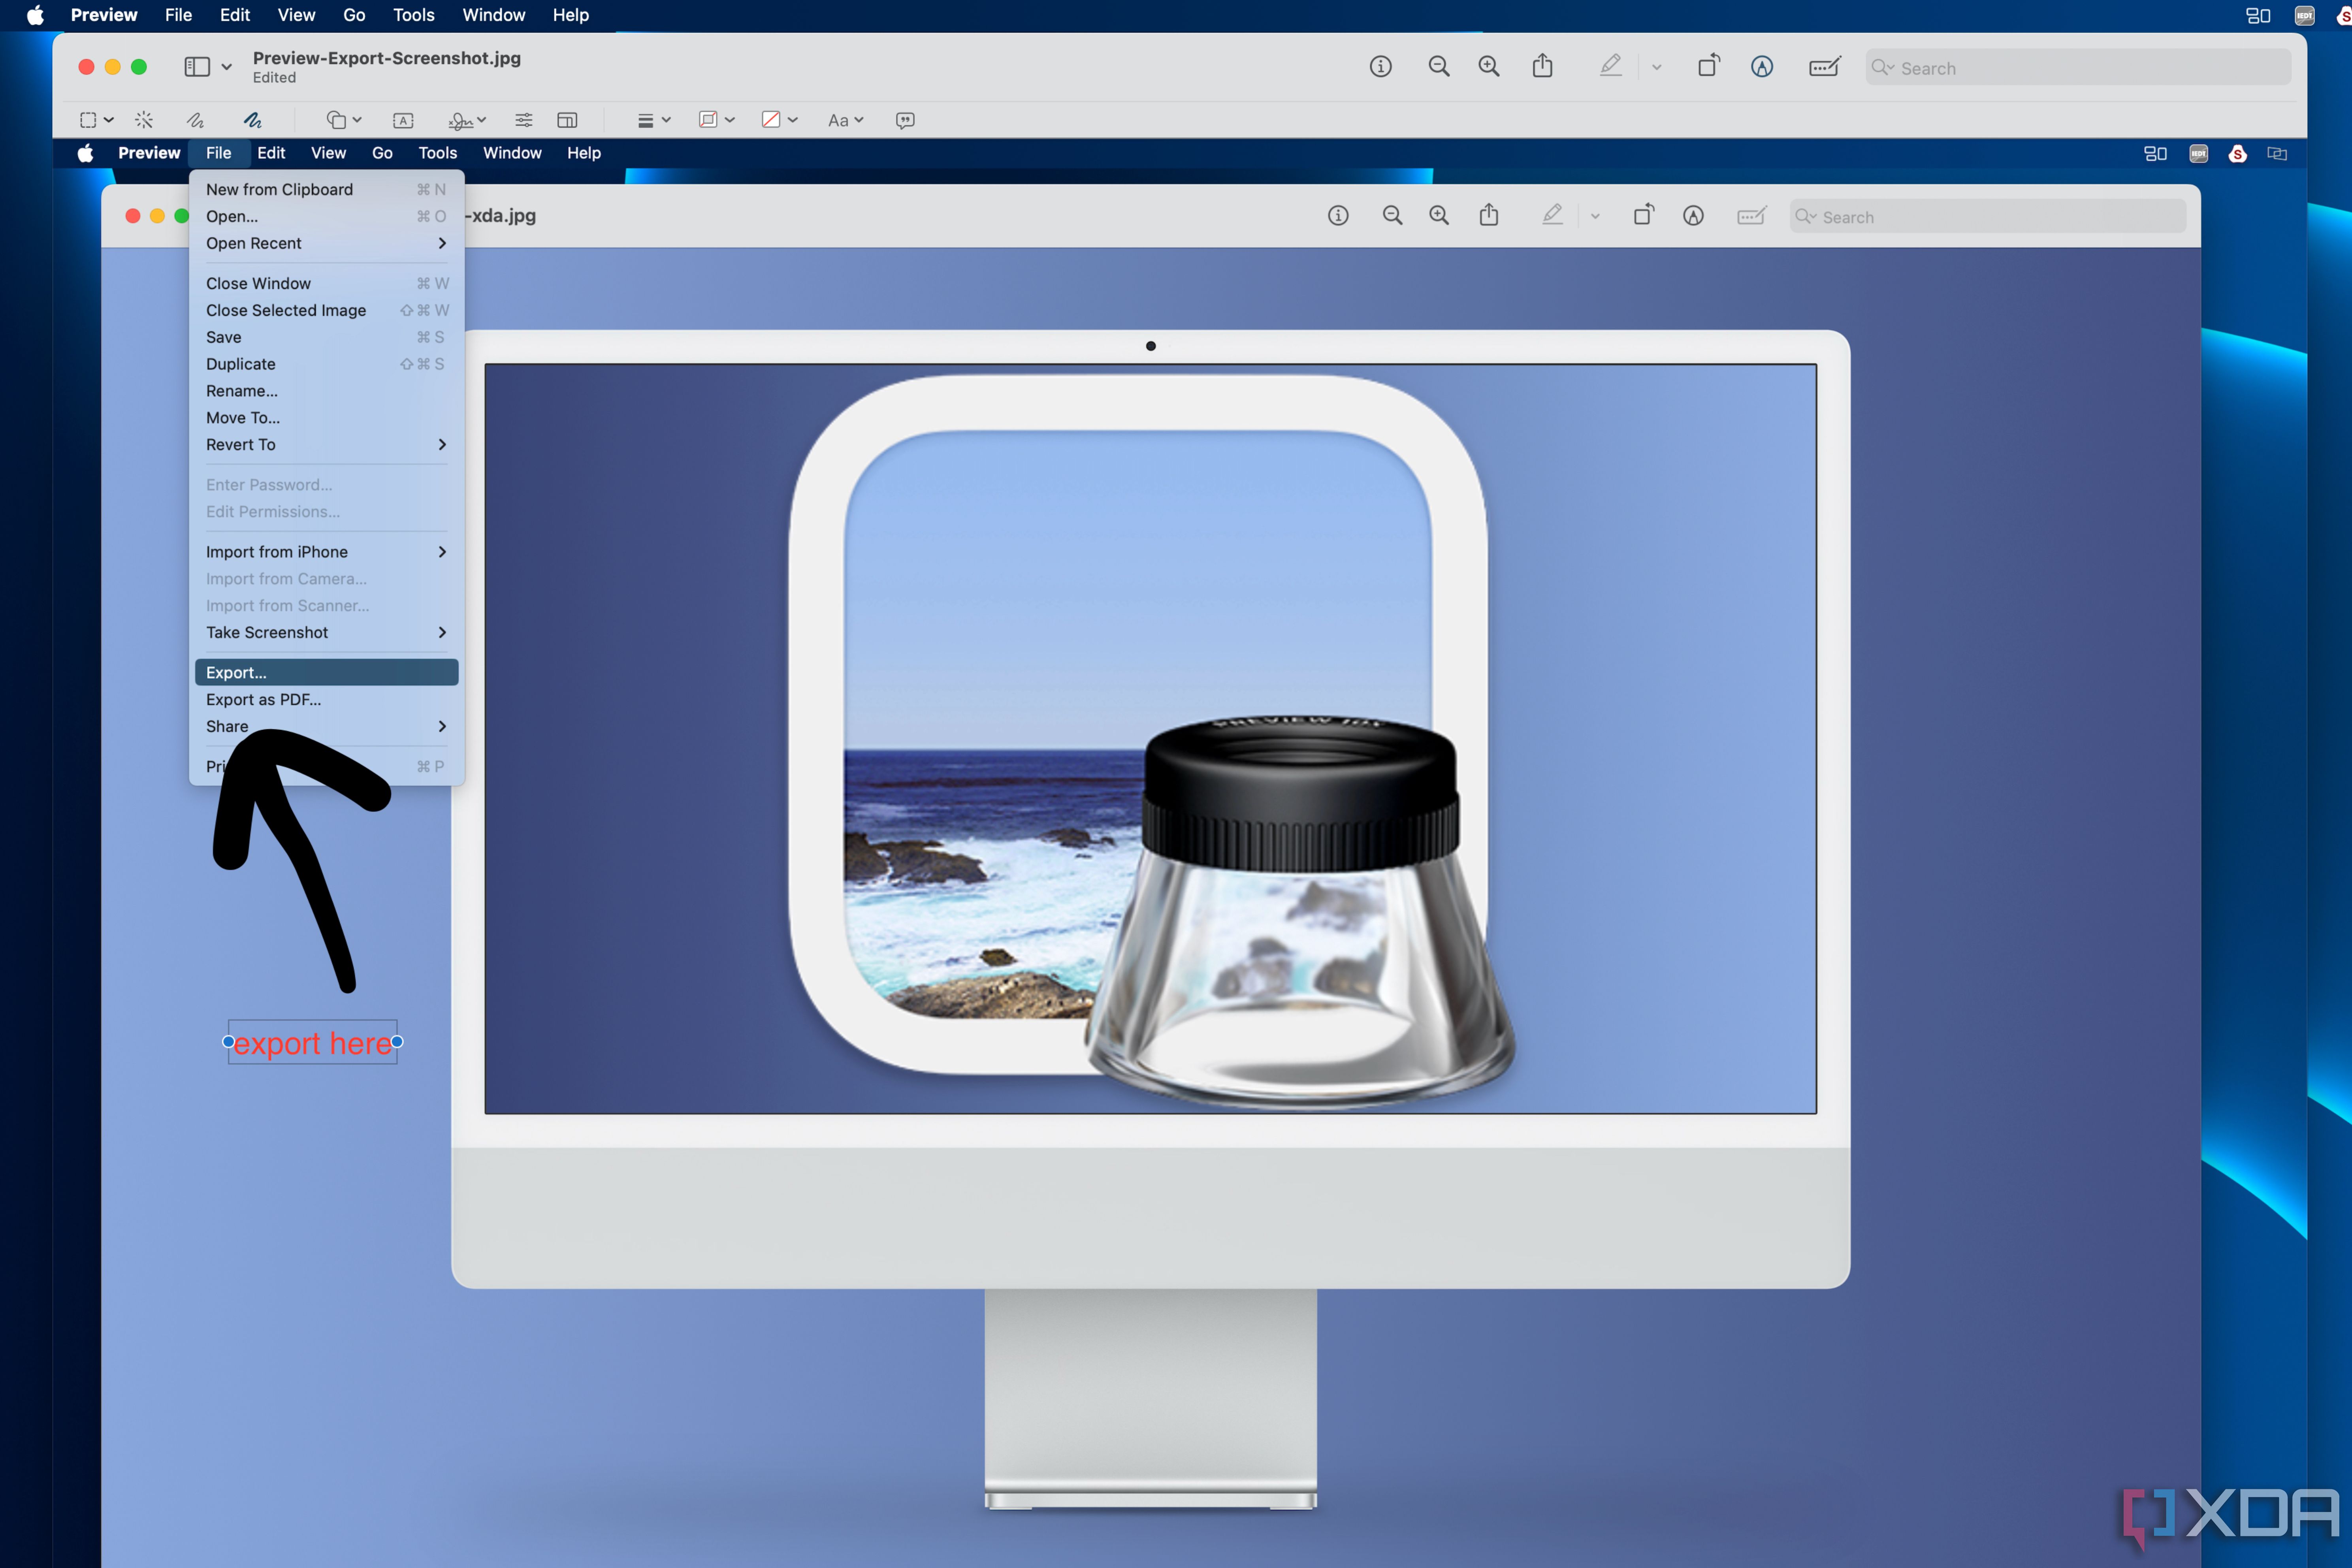Click the 'Edited' status under the title

[274, 78]
